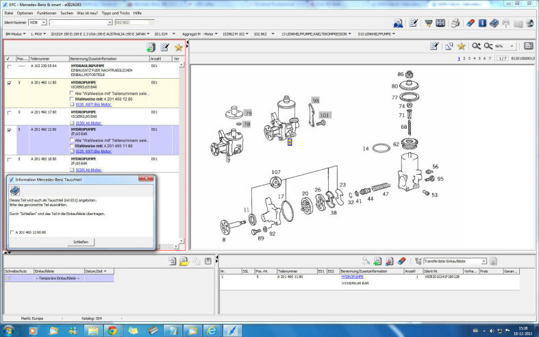The width and height of the screenshot is (539, 337).
Task: Open the Suchen menu
Action: tap(66, 13)
